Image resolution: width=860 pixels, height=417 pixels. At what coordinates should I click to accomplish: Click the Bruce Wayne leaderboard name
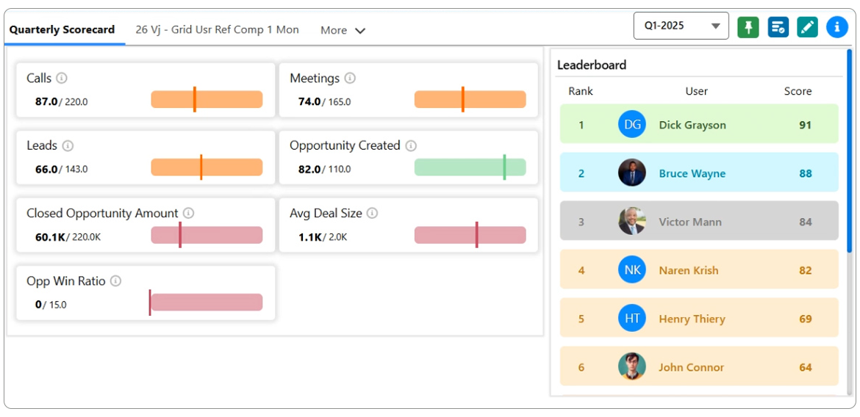point(692,174)
